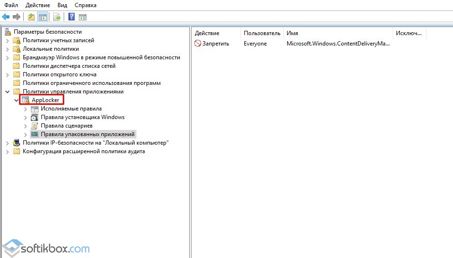Expand the Исполняемые правила node
This screenshot has width=453, height=258.
25,109
